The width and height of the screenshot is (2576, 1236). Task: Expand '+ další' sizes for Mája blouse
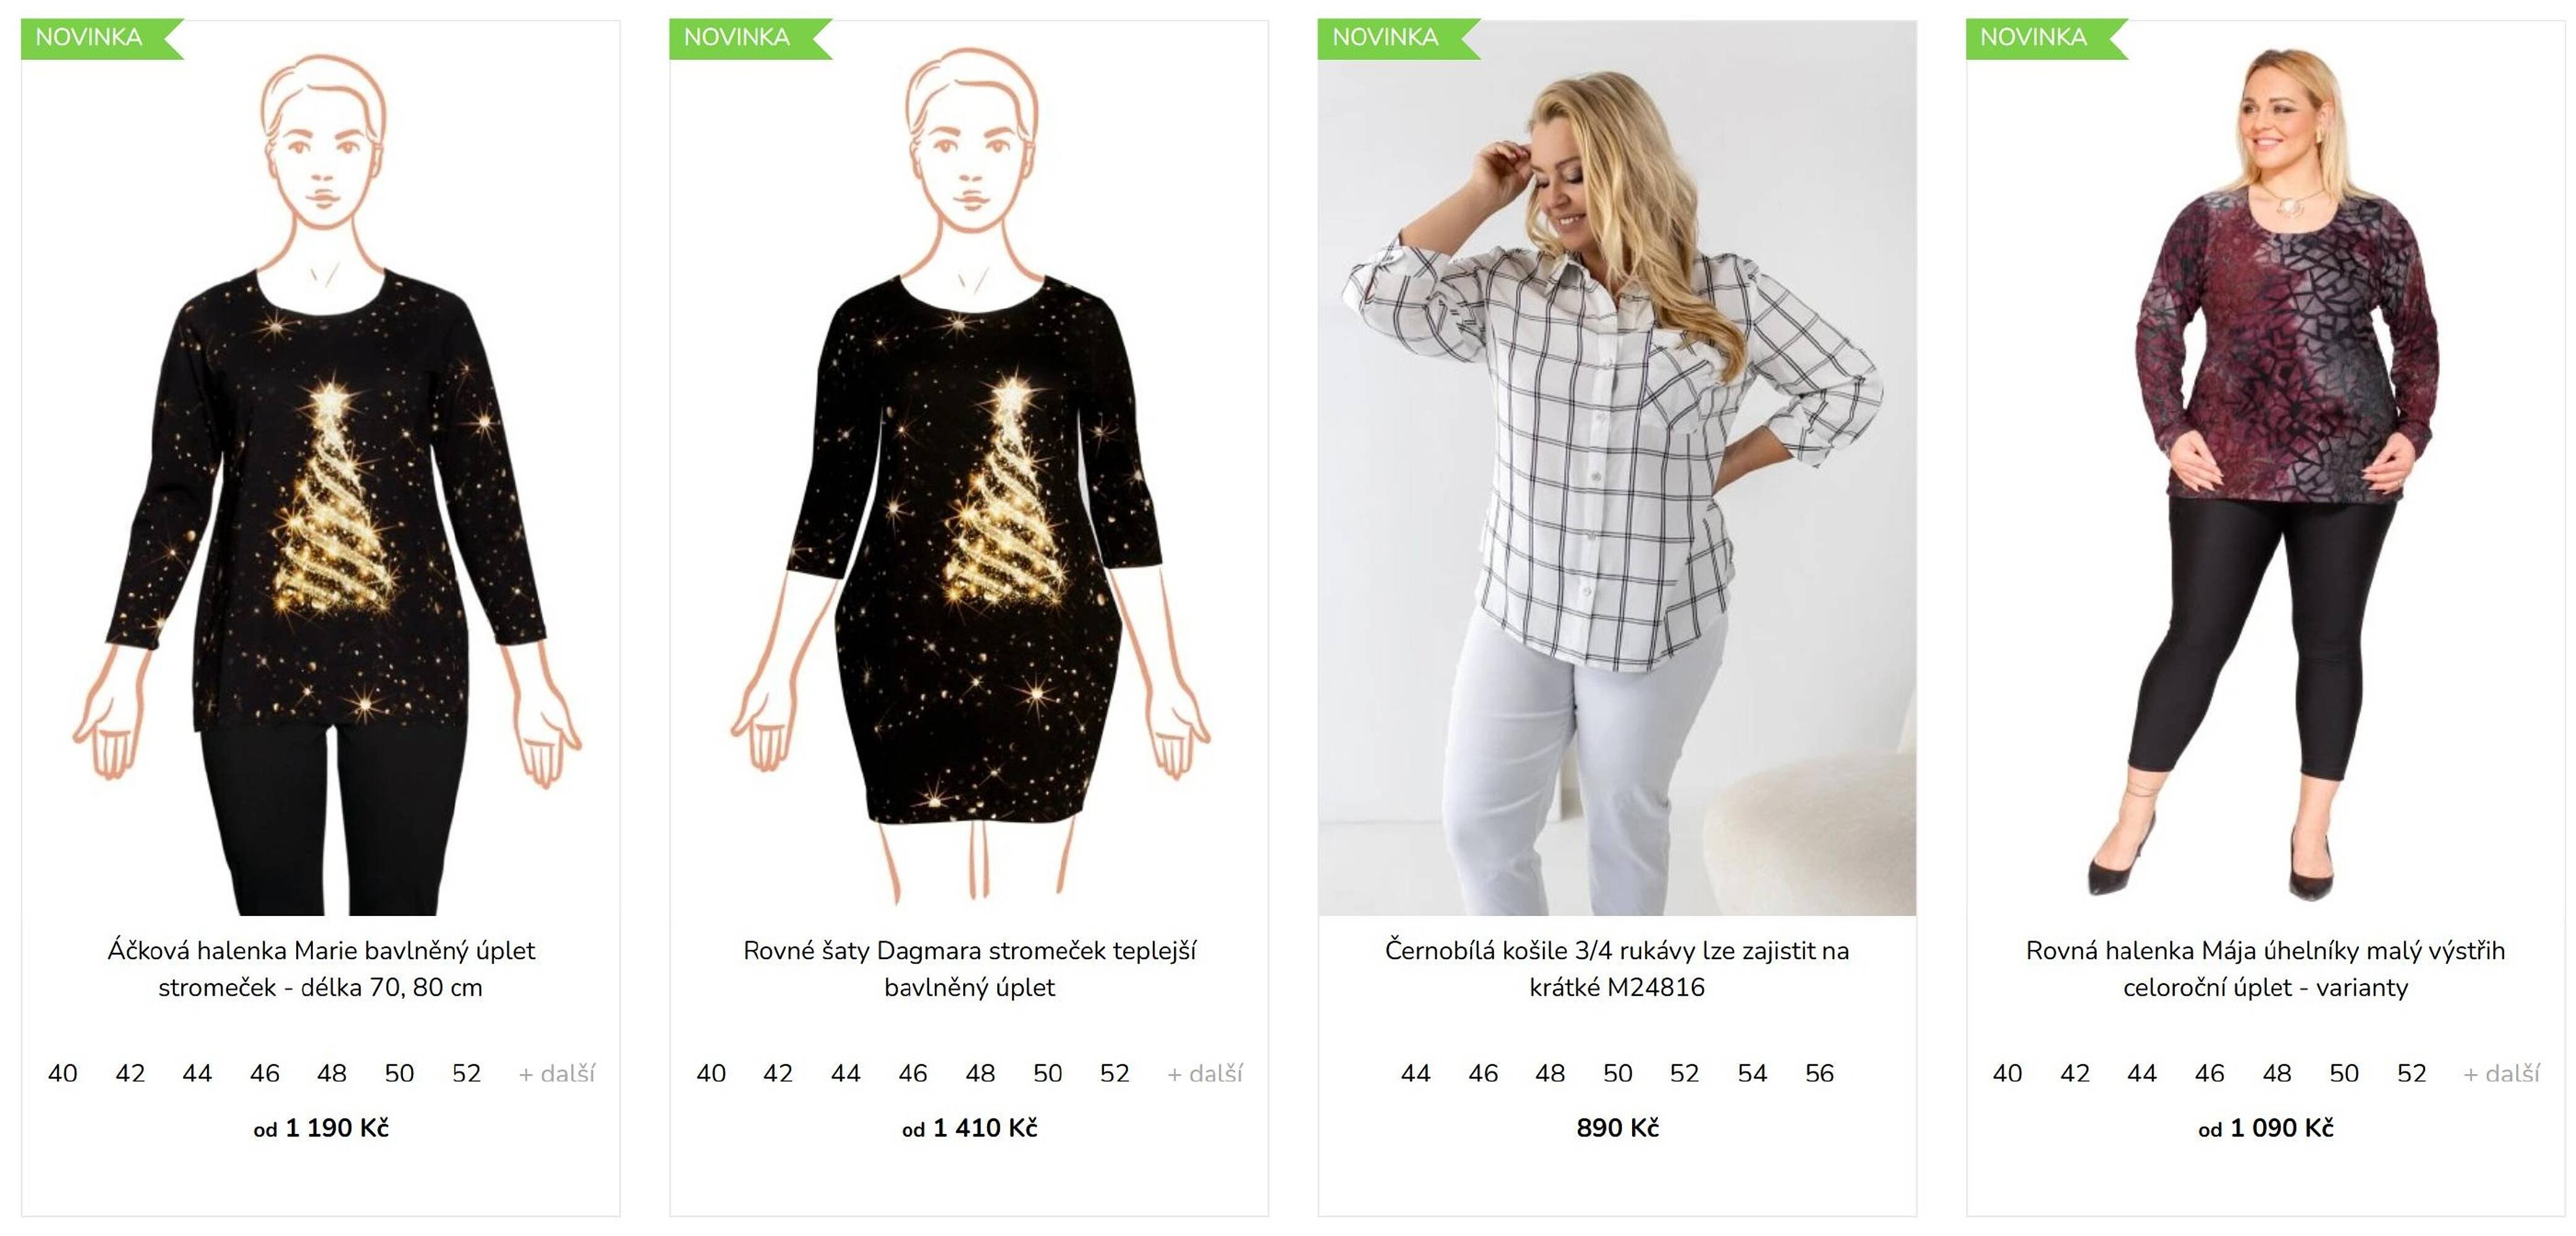(x=2501, y=1074)
